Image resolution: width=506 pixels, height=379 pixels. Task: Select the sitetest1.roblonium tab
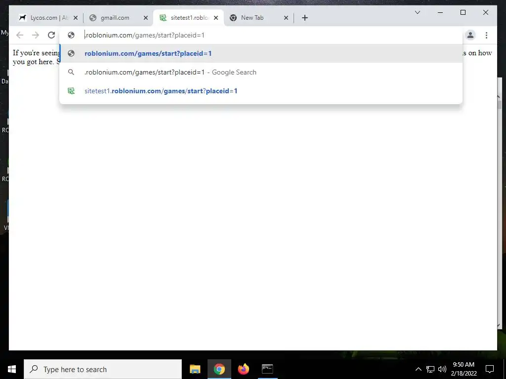pos(187,18)
